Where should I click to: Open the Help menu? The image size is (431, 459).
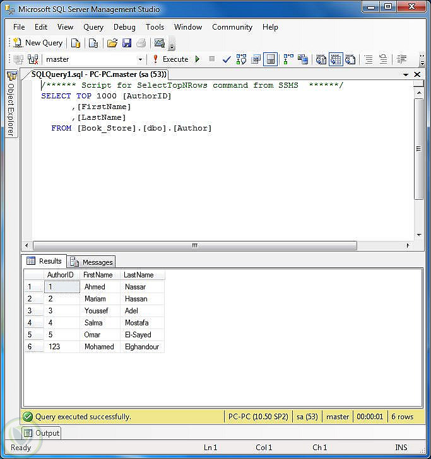[x=270, y=27]
